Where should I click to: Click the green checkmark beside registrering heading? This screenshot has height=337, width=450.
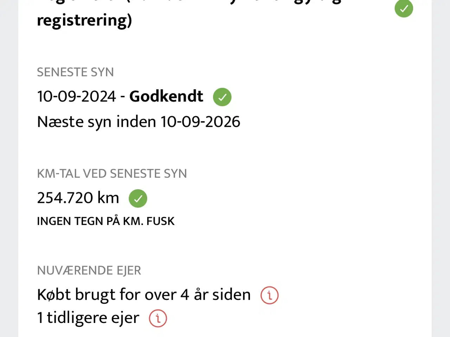click(404, 8)
